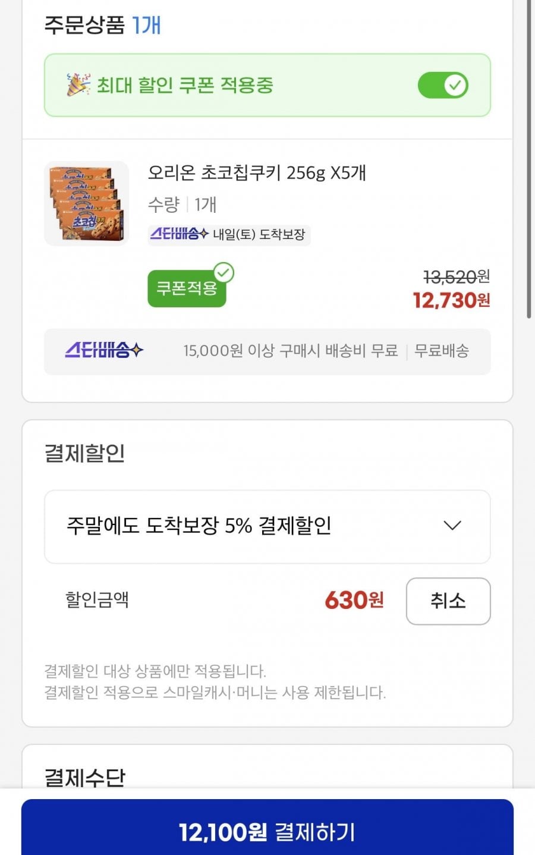This screenshot has width=535, height=855.
Task: Tap the 결제수단 section header
Action: tap(85, 777)
